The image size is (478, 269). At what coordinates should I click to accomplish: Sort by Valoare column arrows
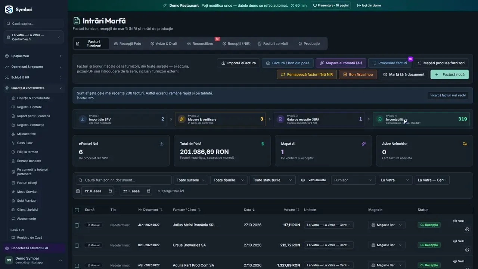pyautogui.click(x=298, y=210)
